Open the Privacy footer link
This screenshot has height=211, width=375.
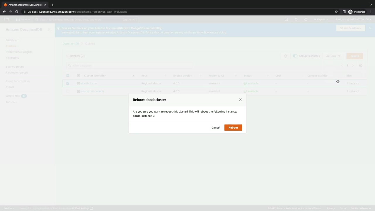[x=331, y=208]
